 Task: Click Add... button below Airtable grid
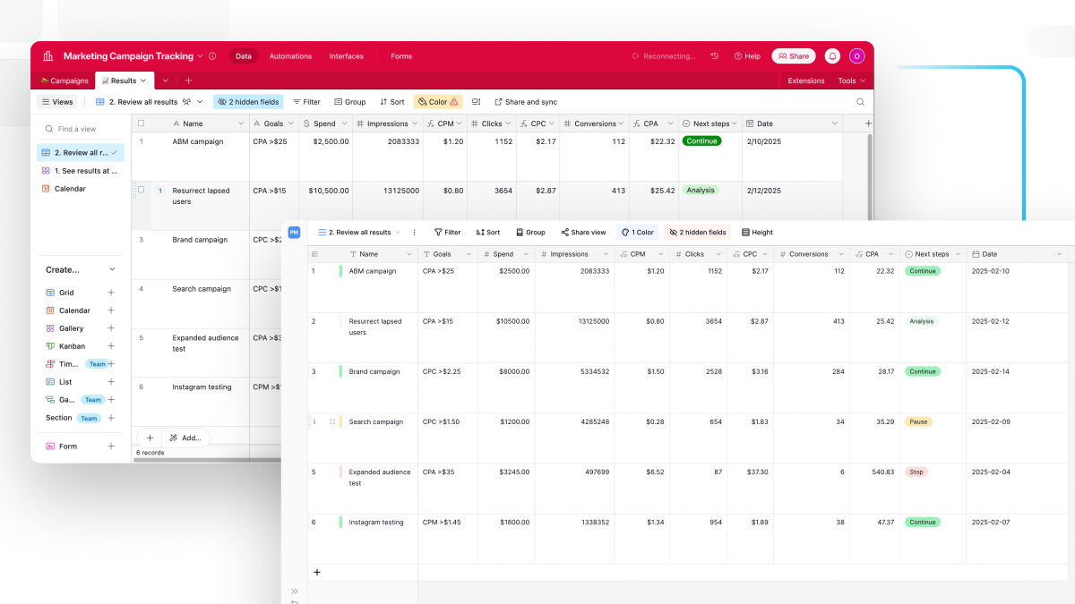coord(186,438)
